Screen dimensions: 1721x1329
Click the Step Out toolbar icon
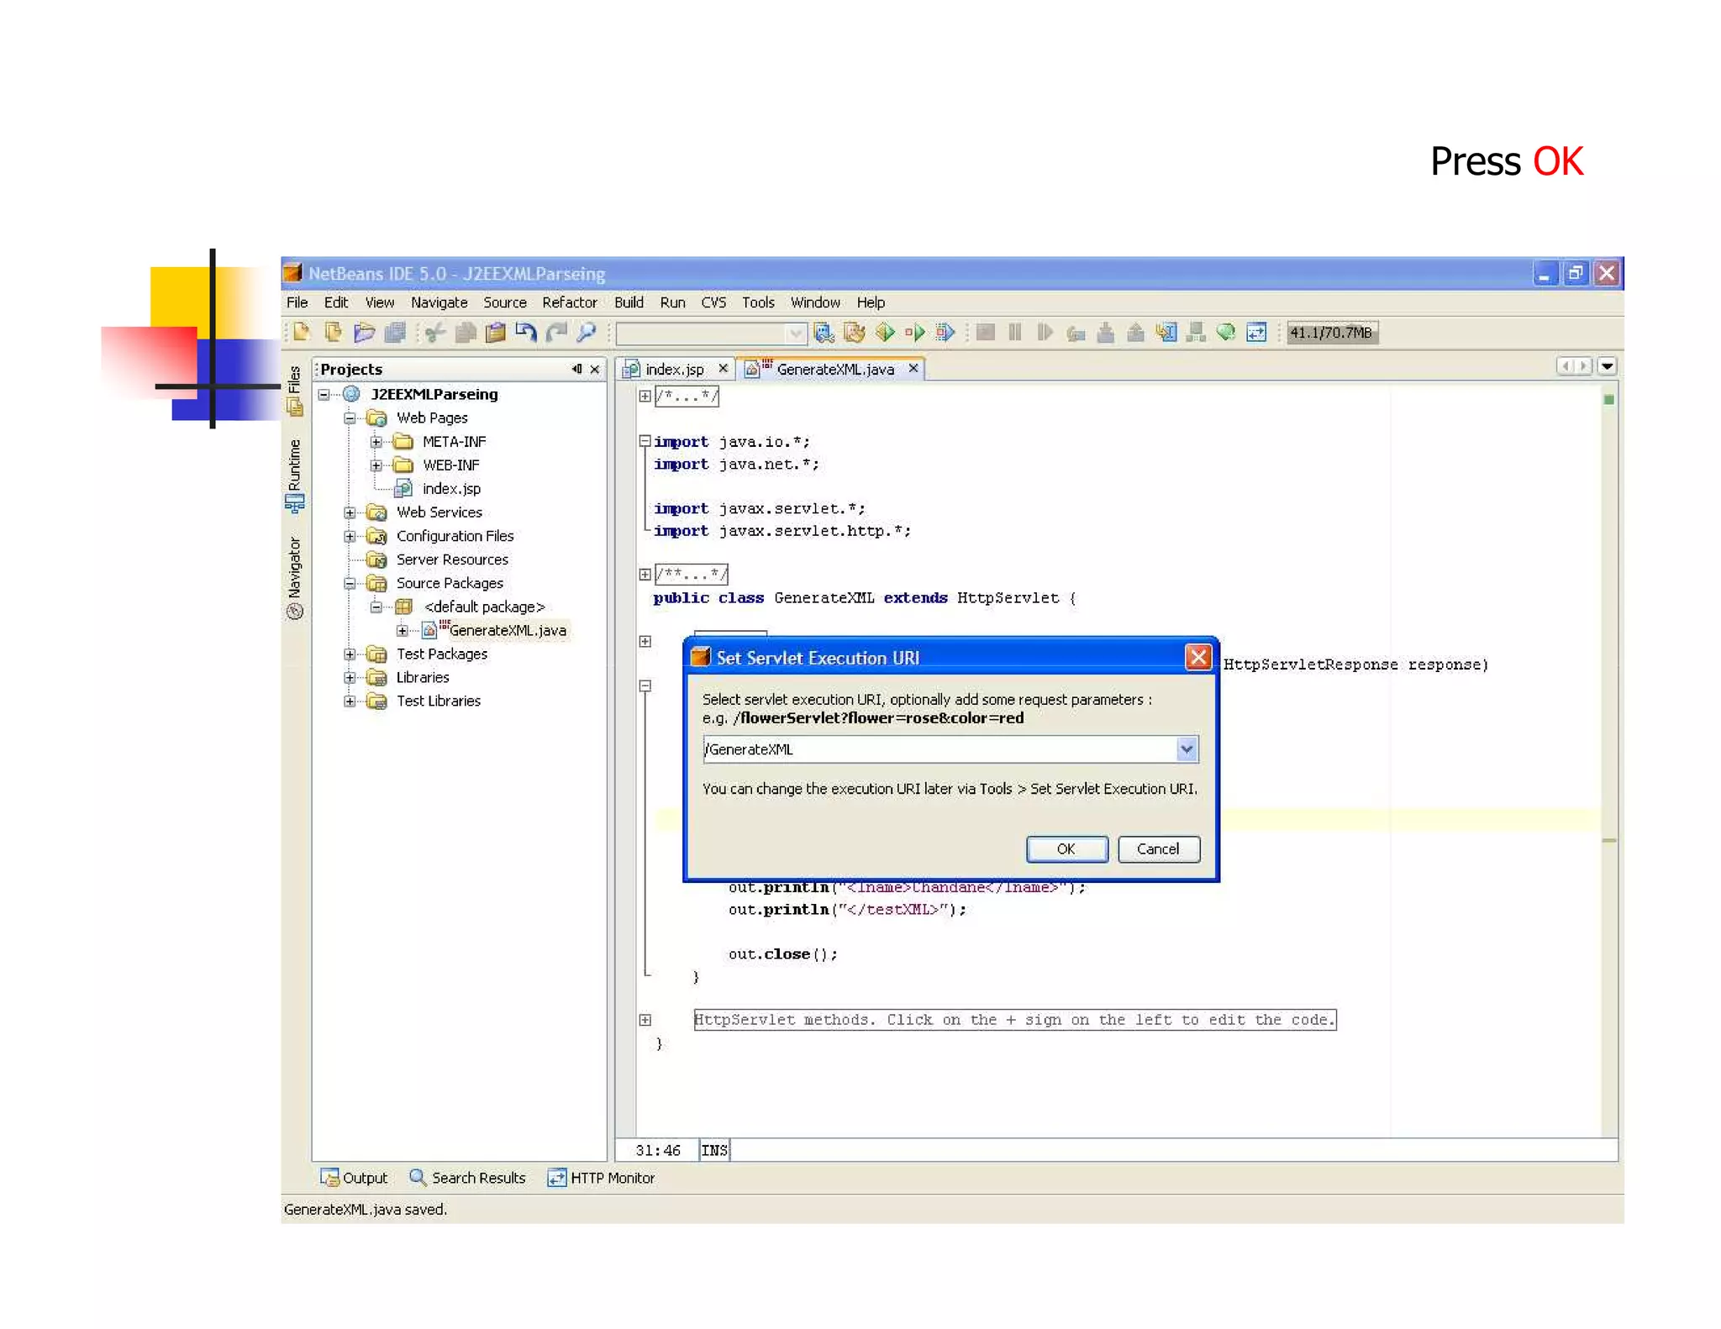[x=1135, y=333]
